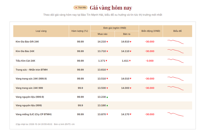Click the down arrow beside 1.371 buy price
The image size is (203, 138).
pos(106,61)
